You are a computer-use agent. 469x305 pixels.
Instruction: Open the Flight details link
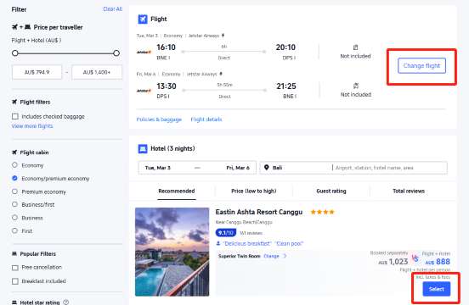206,119
